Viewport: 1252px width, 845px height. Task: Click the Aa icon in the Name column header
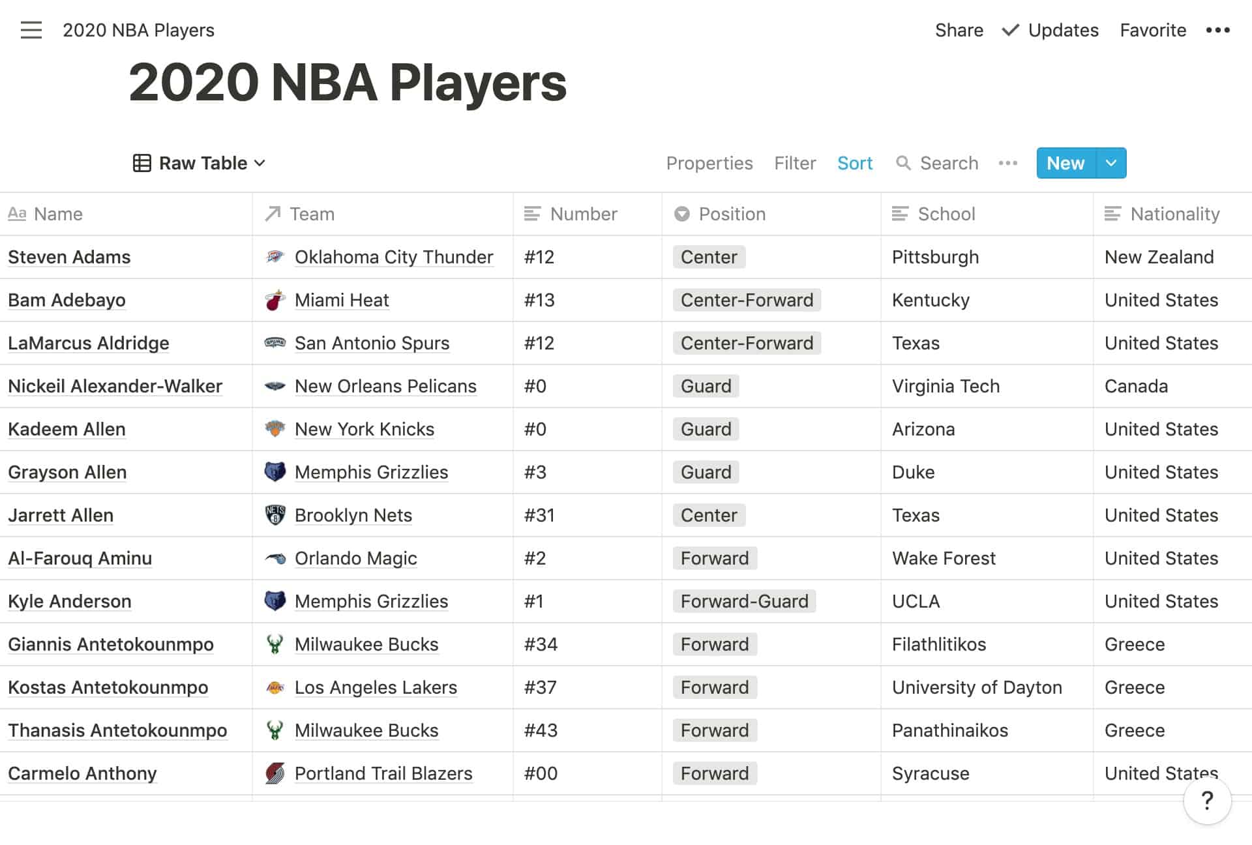pos(17,213)
